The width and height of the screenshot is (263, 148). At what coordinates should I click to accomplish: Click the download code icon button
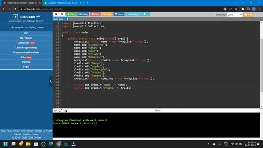tap(144, 14)
